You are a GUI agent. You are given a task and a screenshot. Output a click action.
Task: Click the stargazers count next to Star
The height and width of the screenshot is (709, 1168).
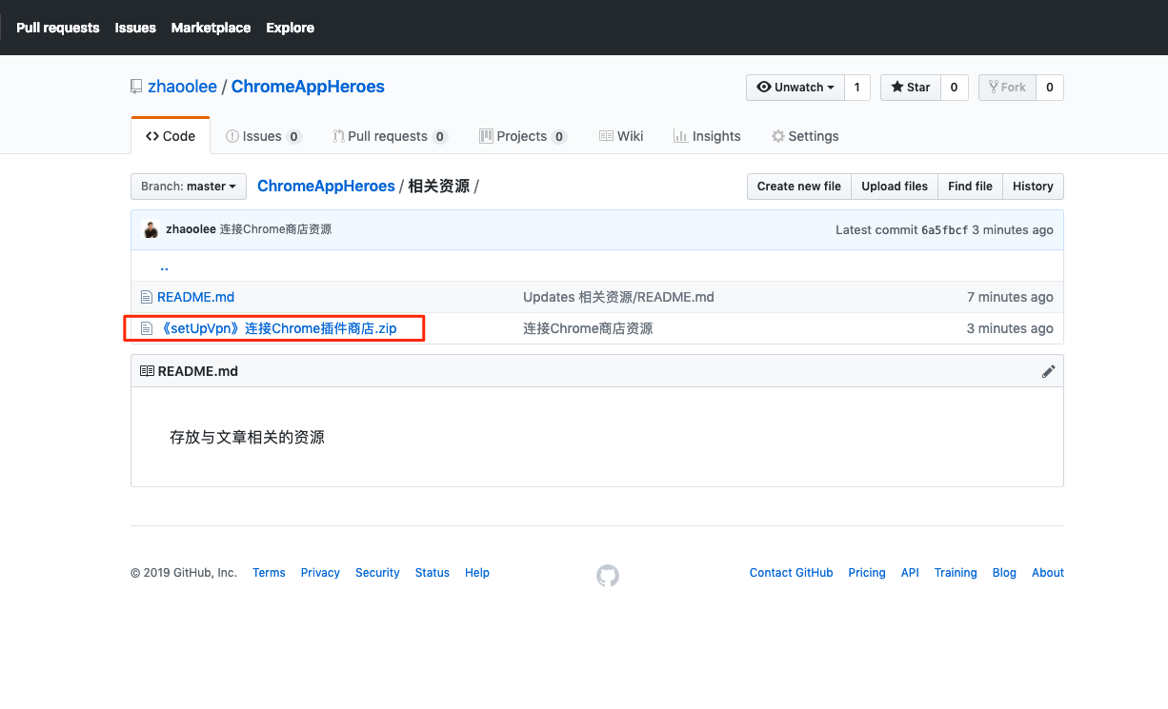[955, 87]
